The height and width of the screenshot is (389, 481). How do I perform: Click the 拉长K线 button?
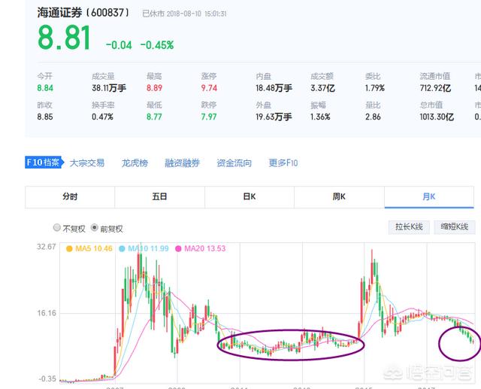pos(409,227)
